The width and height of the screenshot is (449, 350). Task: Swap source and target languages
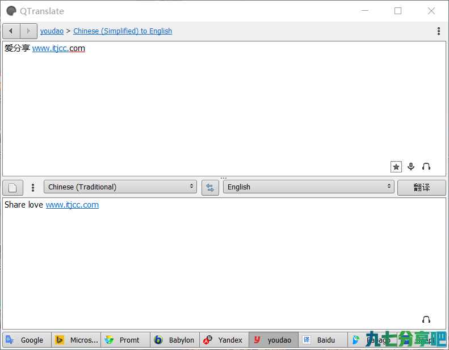click(x=210, y=188)
